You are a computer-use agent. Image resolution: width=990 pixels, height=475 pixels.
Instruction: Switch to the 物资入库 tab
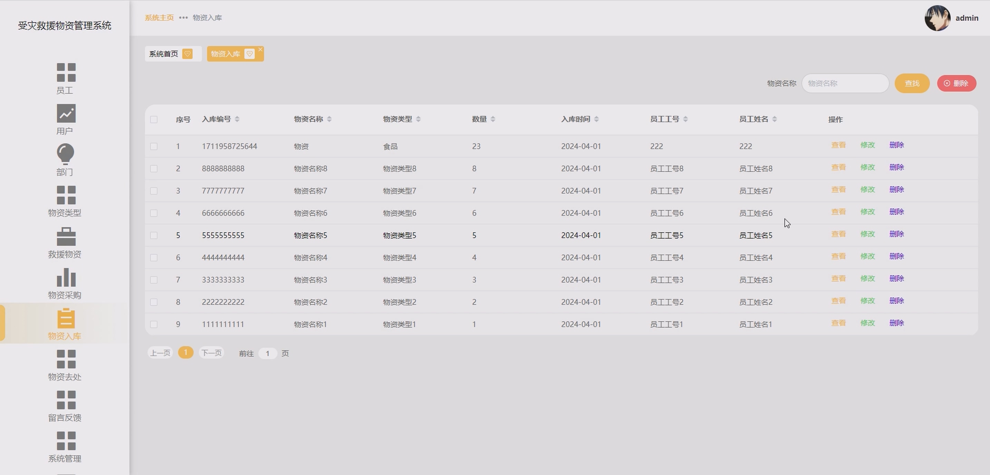(235, 54)
